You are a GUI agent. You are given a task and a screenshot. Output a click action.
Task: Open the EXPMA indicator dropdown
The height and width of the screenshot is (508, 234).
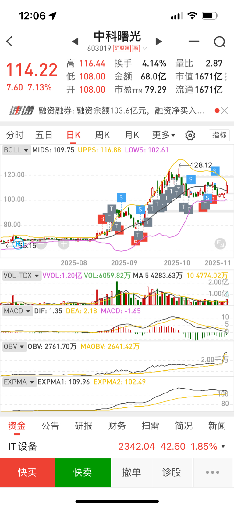pos(19,382)
